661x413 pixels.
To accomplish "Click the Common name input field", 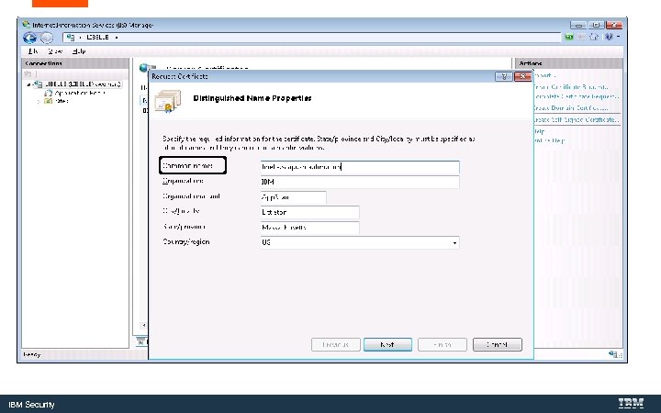I will pos(360,167).
